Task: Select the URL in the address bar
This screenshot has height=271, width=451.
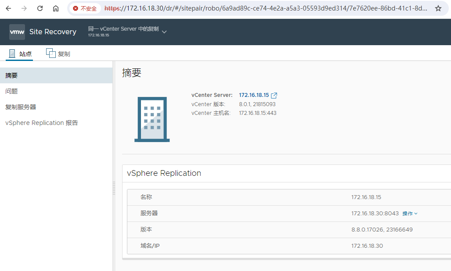Action: point(266,8)
